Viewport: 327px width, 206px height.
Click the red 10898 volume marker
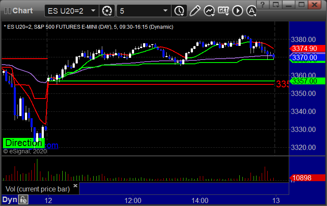(307, 178)
